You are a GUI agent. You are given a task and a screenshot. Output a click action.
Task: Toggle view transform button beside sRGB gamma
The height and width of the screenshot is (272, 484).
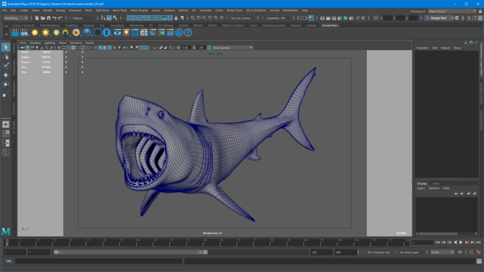tap(209, 48)
